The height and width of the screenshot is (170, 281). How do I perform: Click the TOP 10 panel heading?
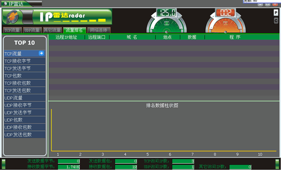point(25,42)
